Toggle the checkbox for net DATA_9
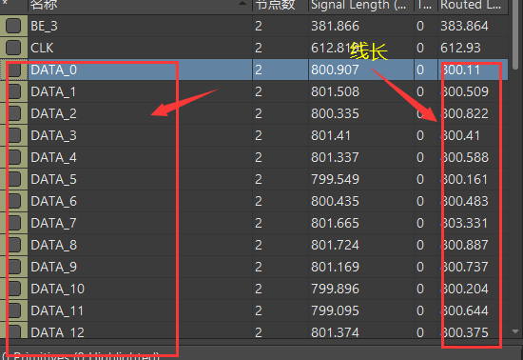Viewport: 523px width, 360px height. pyautogui.click(x=13, y=267)
